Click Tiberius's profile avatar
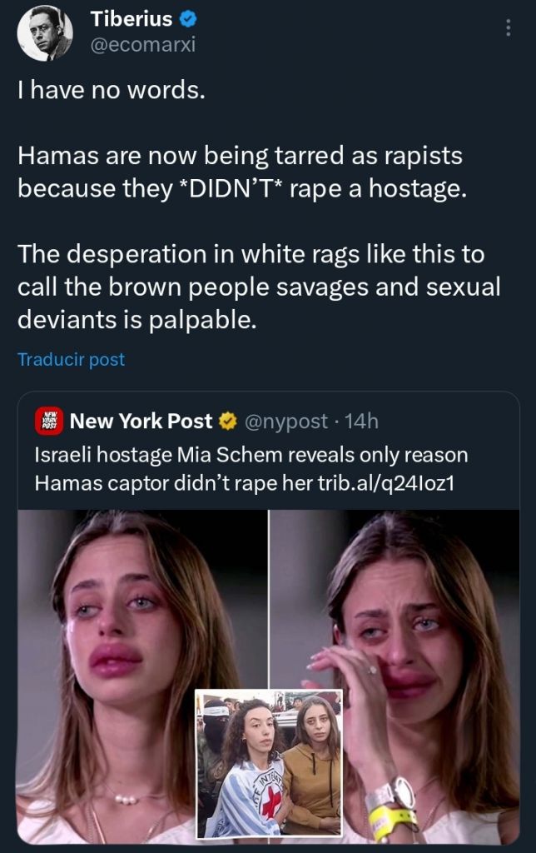 (x=45, y=33)
